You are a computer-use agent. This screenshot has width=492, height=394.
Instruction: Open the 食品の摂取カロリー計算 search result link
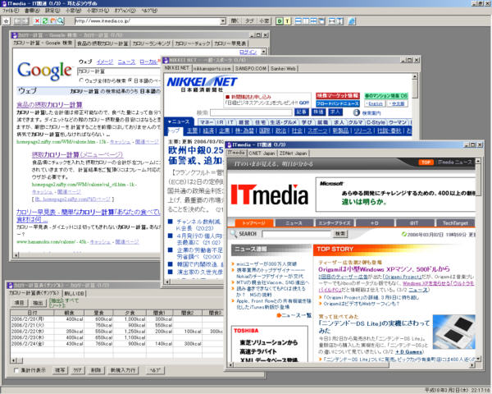[49, 104]
